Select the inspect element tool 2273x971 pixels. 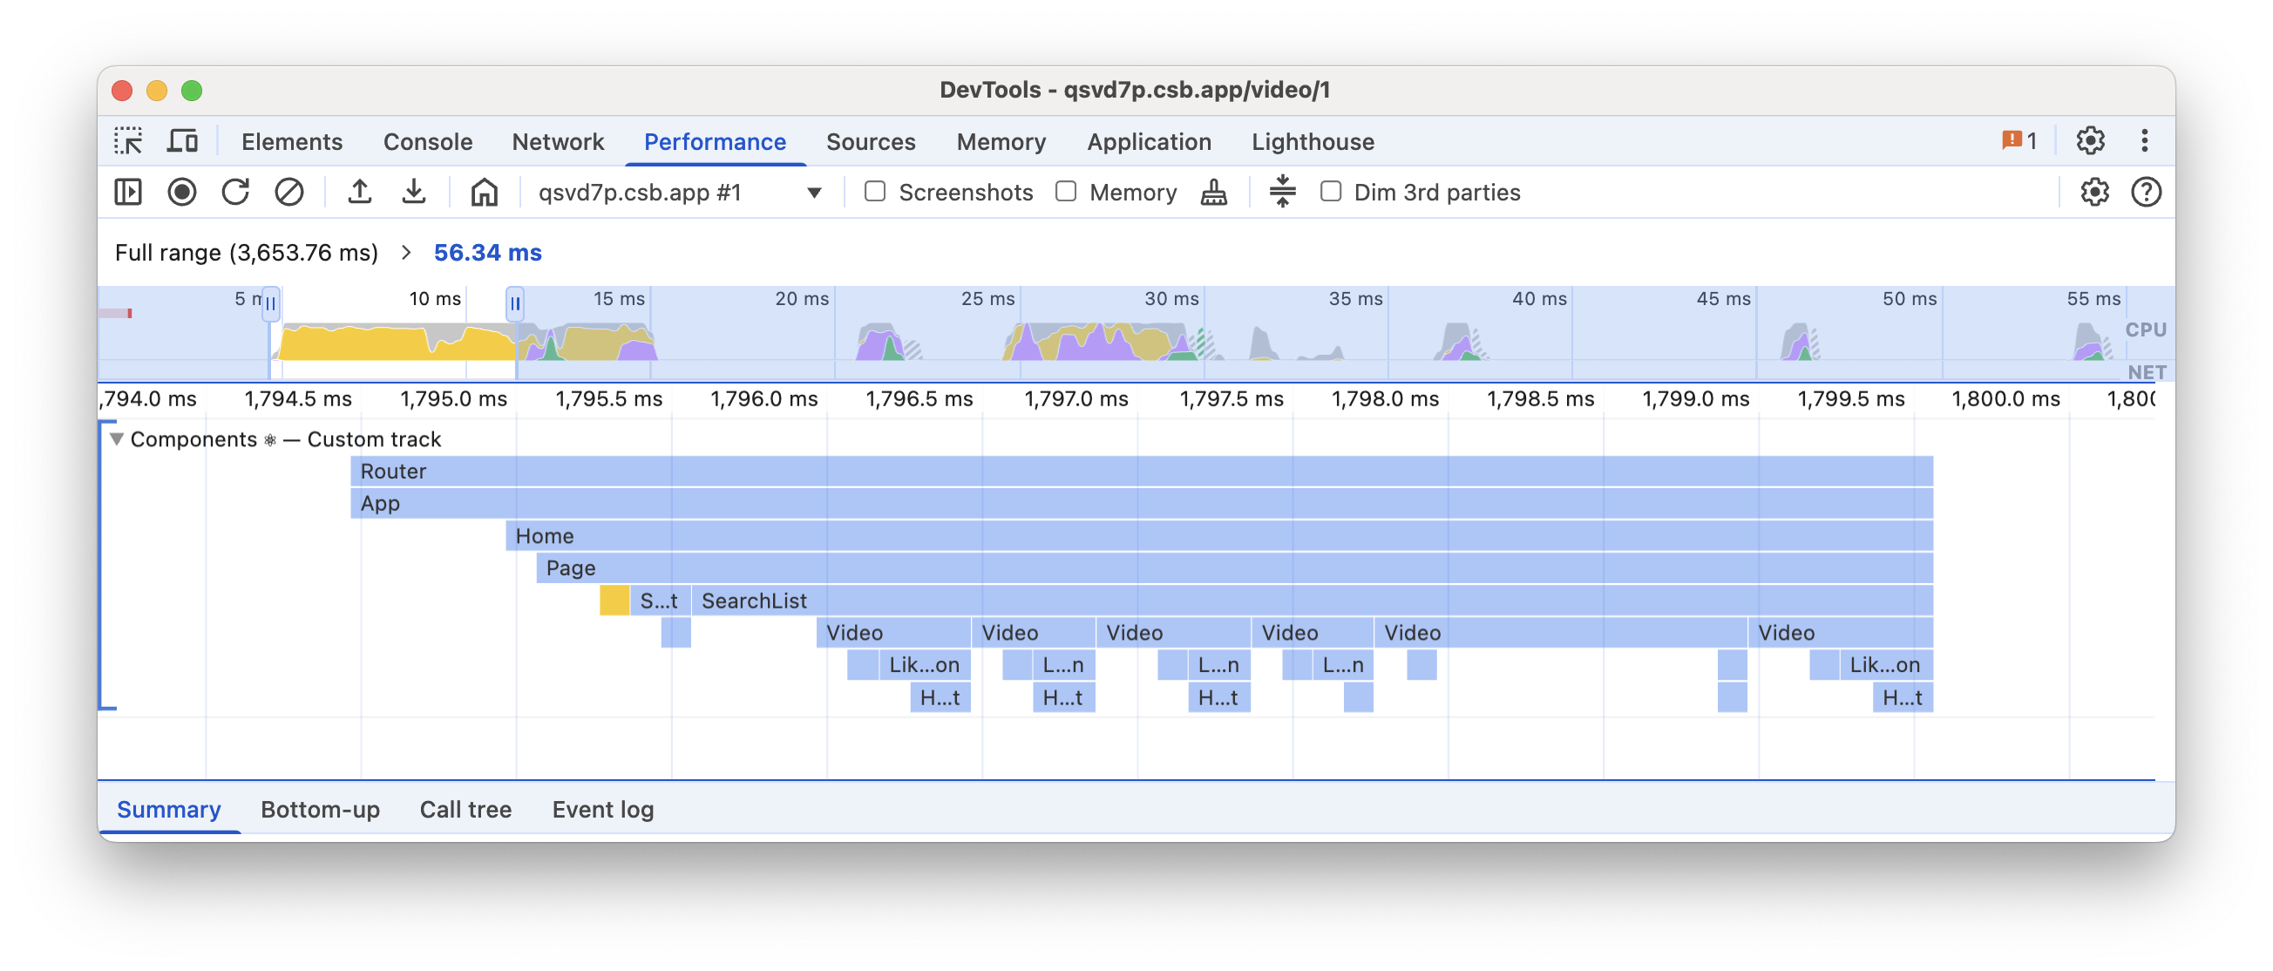click(x=129, y=141)
